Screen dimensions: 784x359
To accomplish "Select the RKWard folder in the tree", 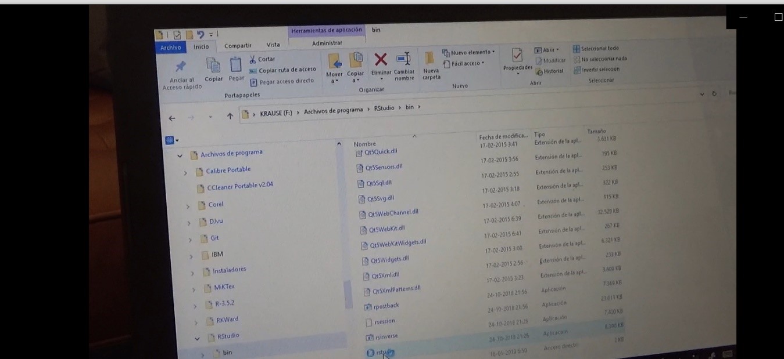I will pyautogui.click(x=223, y=320).
